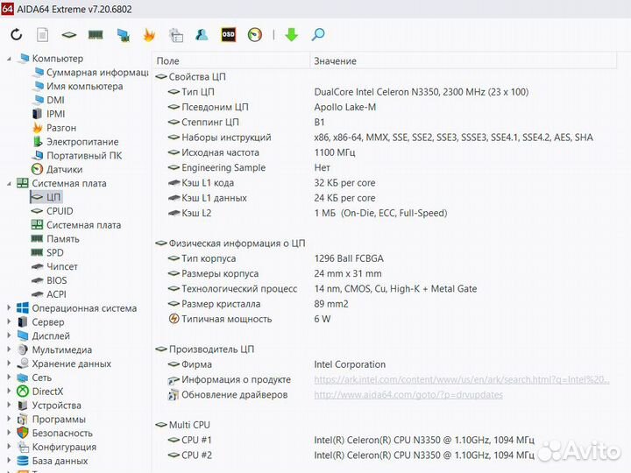
Task: Open the aida64.com driver updates link
Action: click(408, 395)
